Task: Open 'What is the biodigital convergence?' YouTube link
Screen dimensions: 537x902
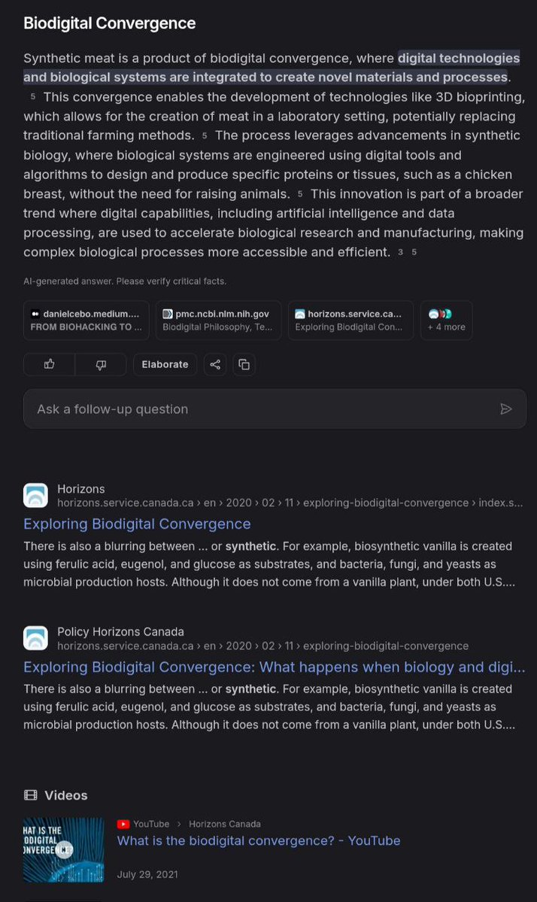Action: click(258, 840)
